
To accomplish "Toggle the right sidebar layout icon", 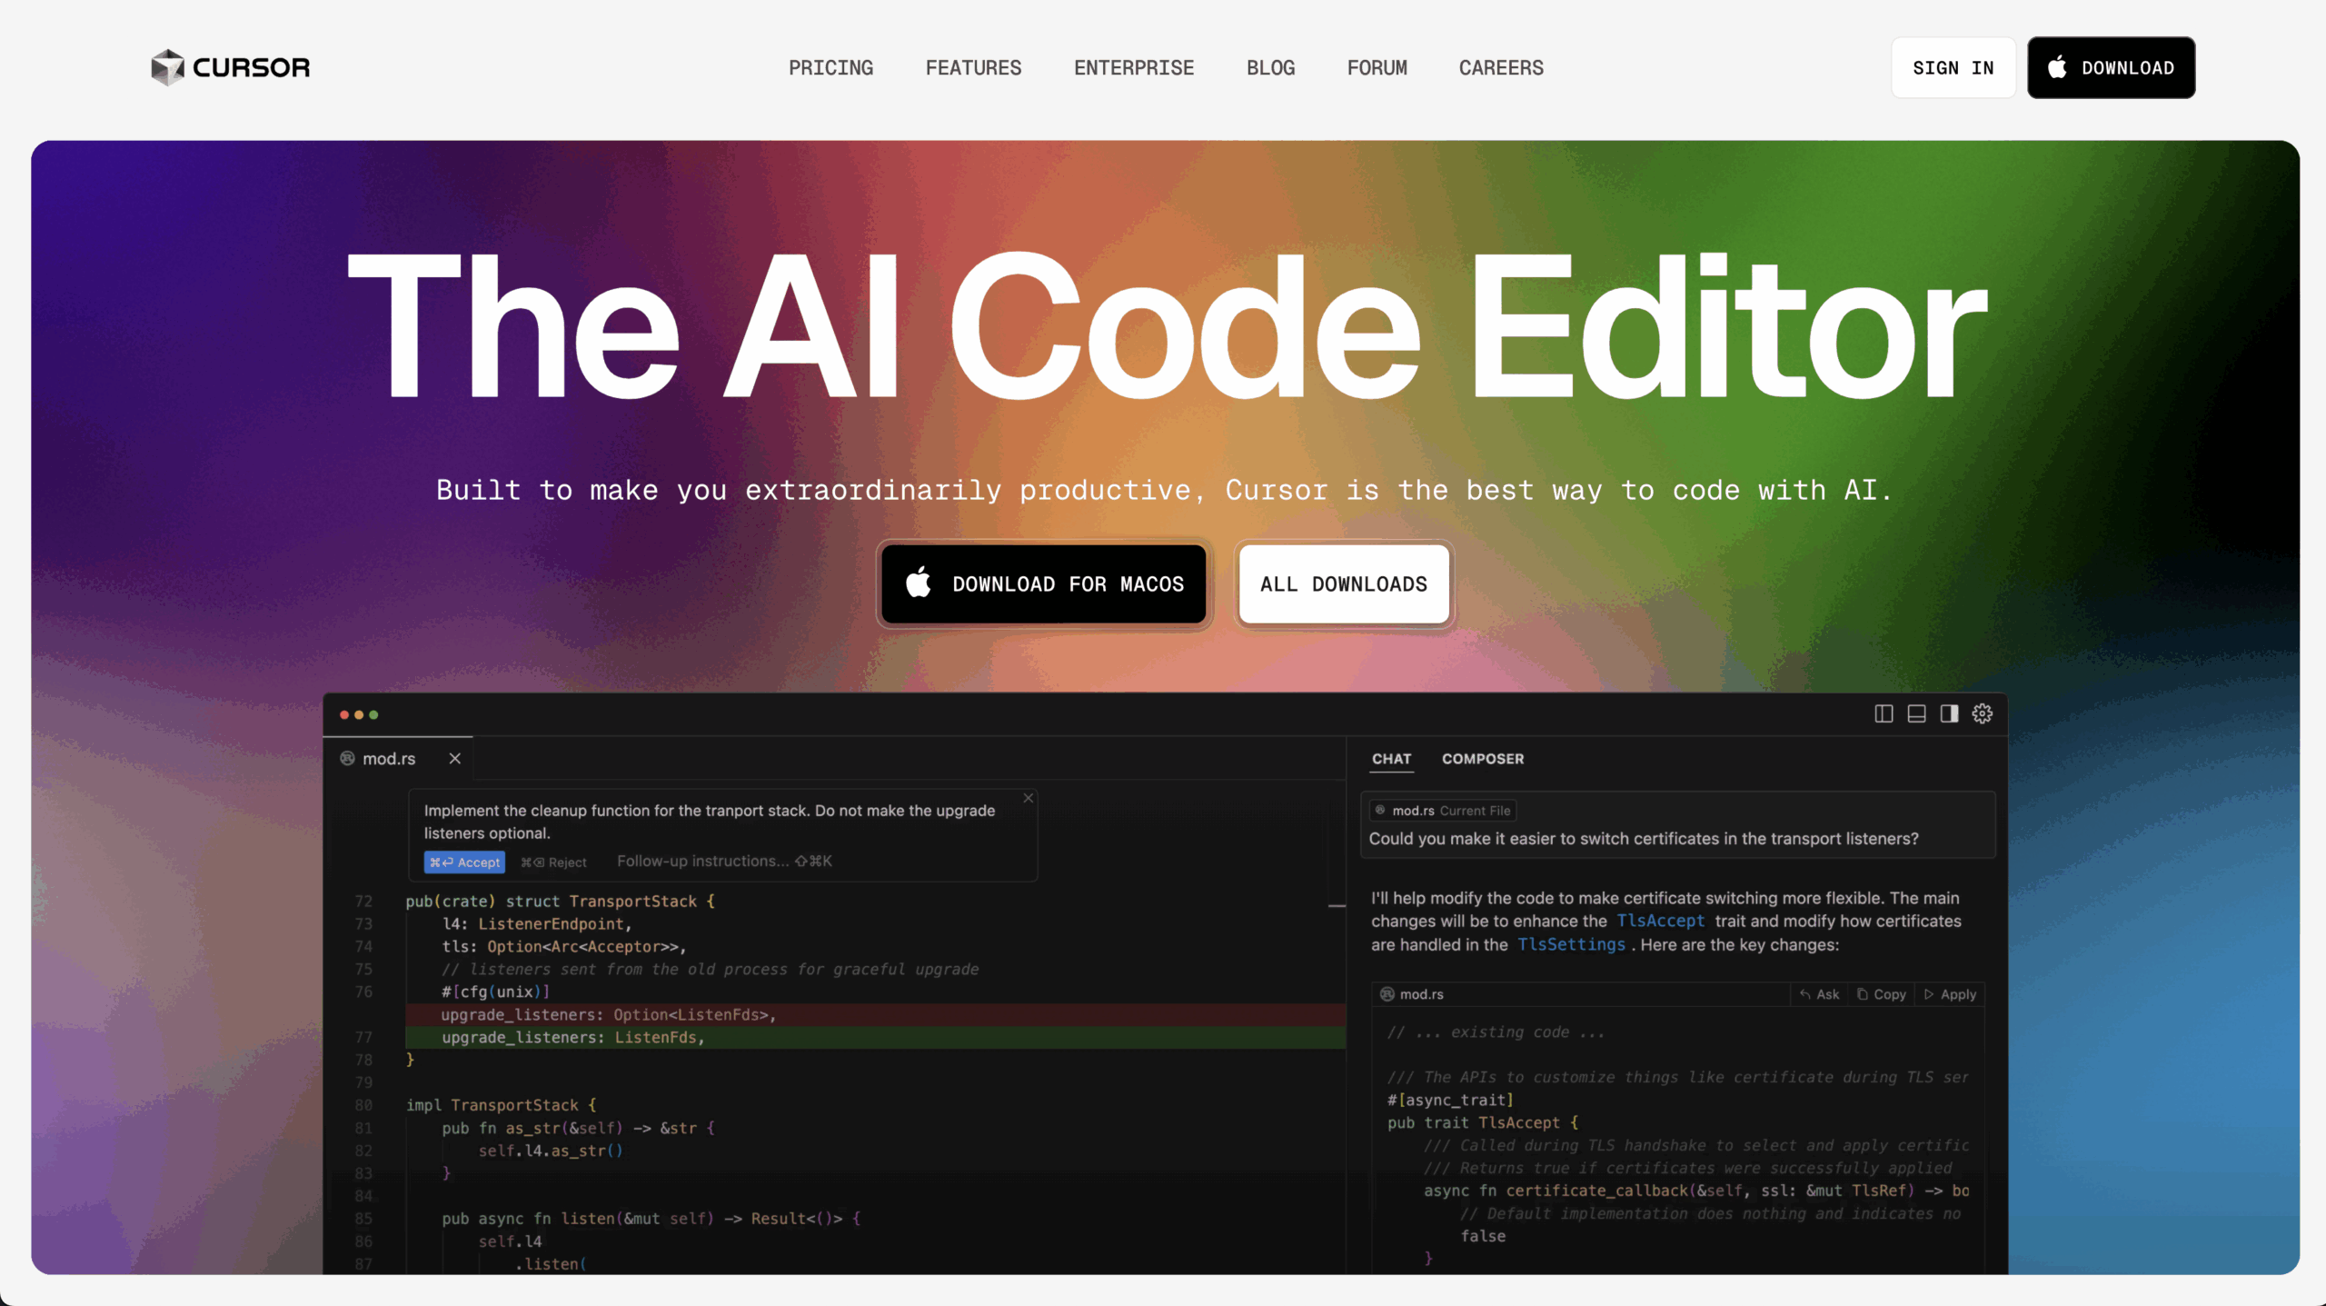I will tap(1949, 714).
